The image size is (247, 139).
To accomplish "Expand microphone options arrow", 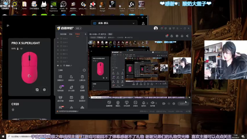I will pyautogui.click(x=147, y=103).
